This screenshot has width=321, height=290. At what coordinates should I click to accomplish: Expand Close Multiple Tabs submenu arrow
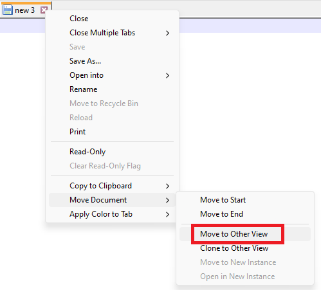tap(167, 33)
